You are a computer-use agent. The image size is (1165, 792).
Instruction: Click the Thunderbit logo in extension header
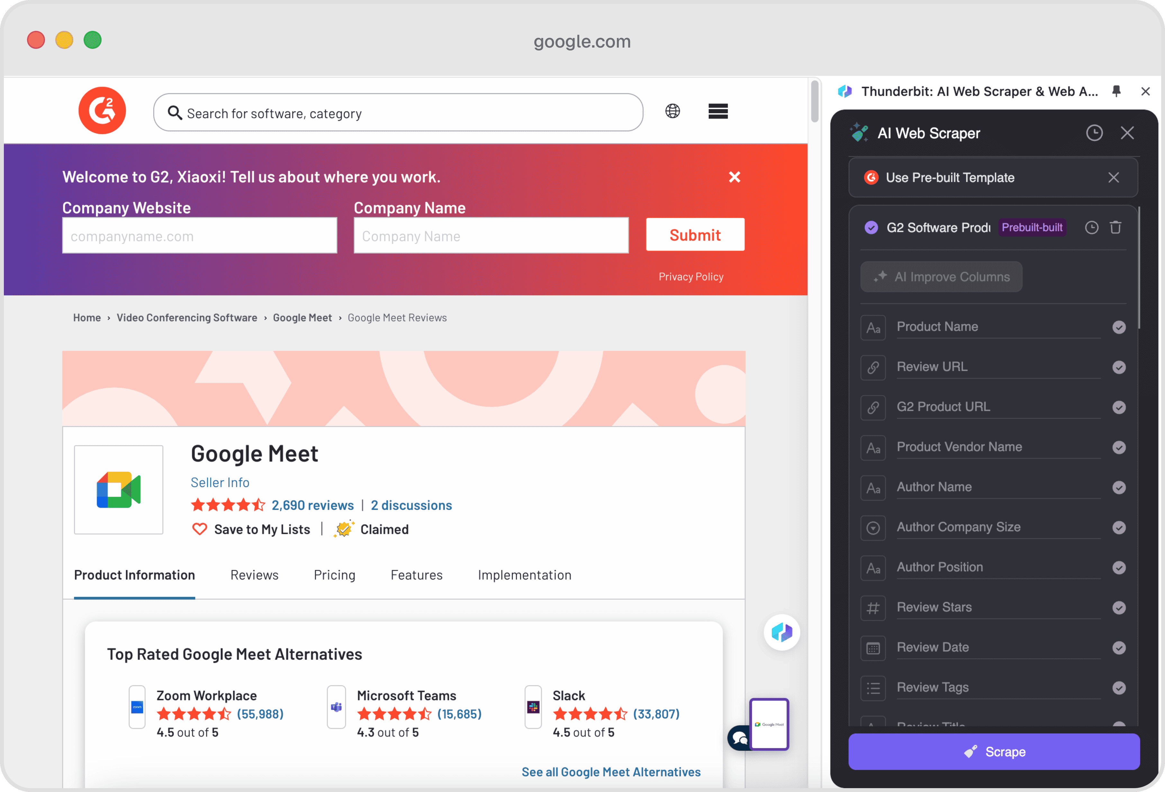tap(845, 91)
